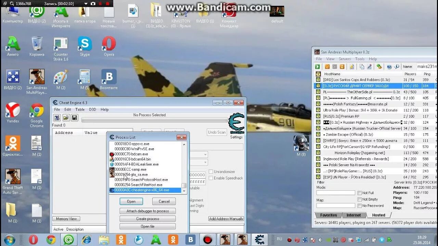Sort servers by the Ping column header
This screenshot has width=438, height=246.
coord(427,74)
